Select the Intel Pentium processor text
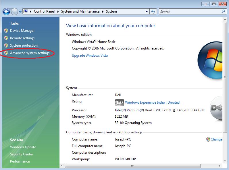This screenshot has height=170, width=229. click(x=160, y=110)
